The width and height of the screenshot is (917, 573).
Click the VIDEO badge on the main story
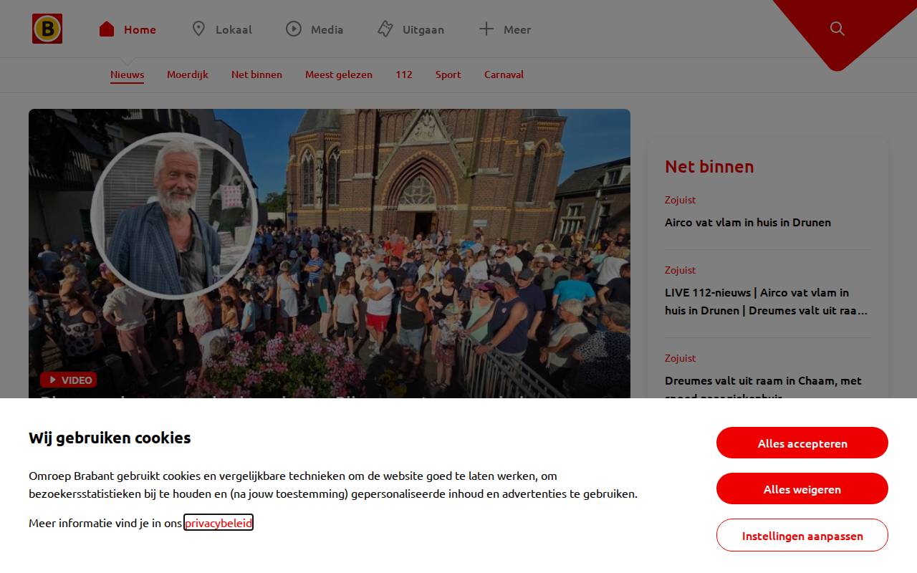[x=69, y=380]
